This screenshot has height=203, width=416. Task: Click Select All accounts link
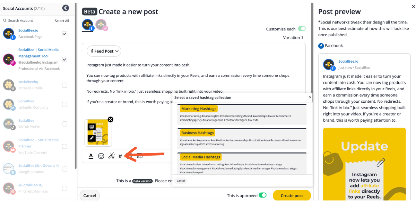tap(62, 21)
